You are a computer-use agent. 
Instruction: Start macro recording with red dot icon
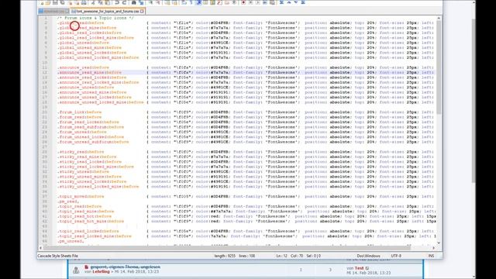pos(243,2)
